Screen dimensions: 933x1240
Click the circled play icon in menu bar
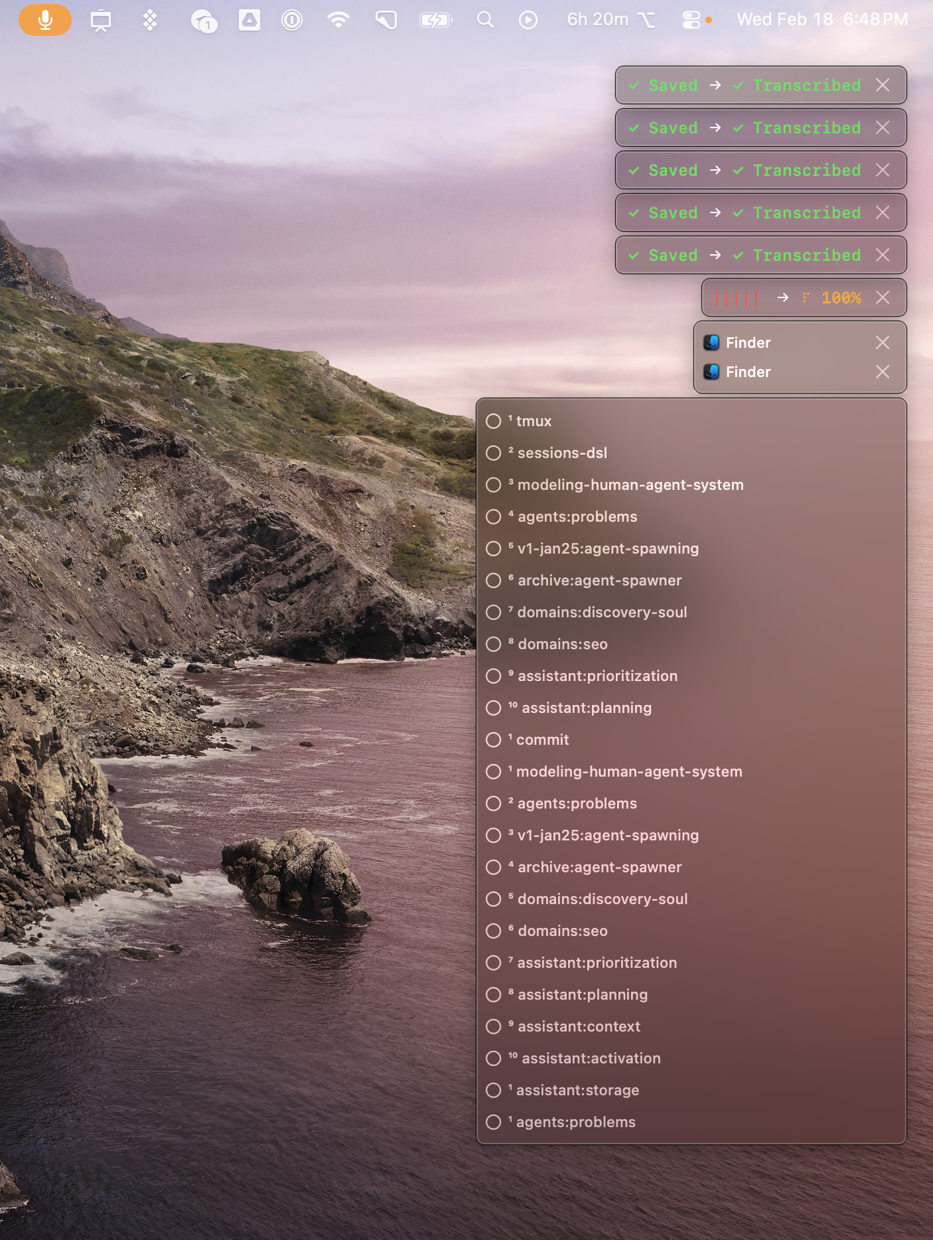point(528,20)
